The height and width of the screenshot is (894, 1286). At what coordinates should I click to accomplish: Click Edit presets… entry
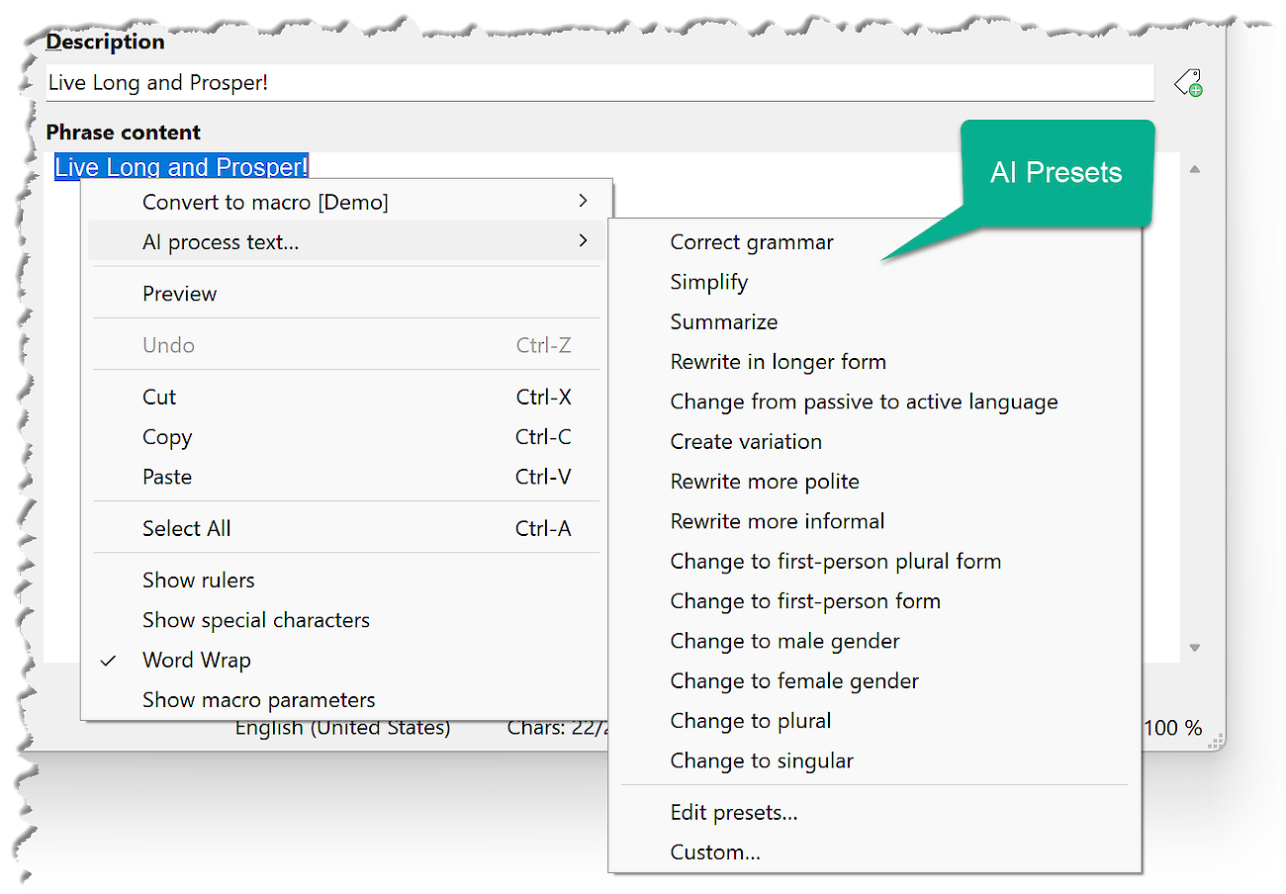733,812
